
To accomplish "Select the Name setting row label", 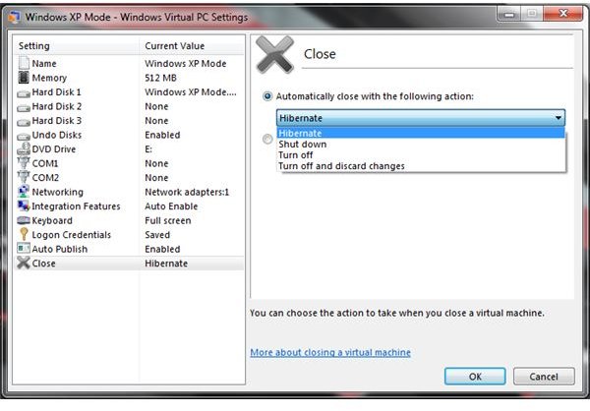I will click(44, 64).
